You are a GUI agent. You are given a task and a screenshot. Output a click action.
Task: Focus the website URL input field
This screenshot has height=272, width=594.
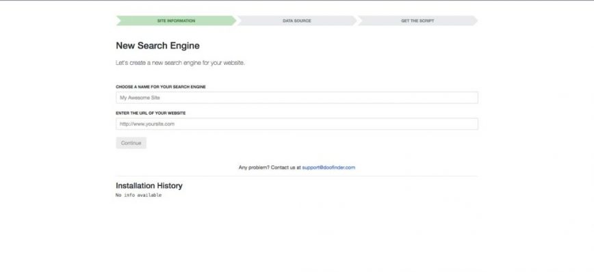coord(296,124)
